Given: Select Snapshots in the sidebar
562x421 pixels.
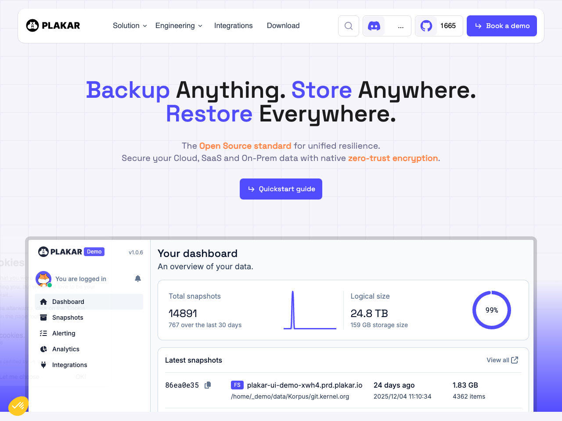Looking at the screenshot, I should [x=68, y=318].
